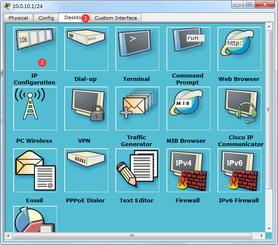Screen dimensions: 278x245
Task: Click the horizontal scrollbar right arrow
Action: [261, 236]
